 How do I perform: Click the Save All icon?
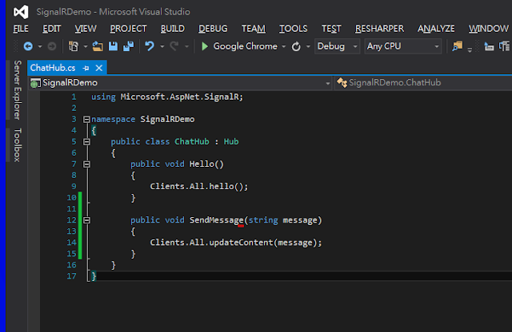click(128, 46)
